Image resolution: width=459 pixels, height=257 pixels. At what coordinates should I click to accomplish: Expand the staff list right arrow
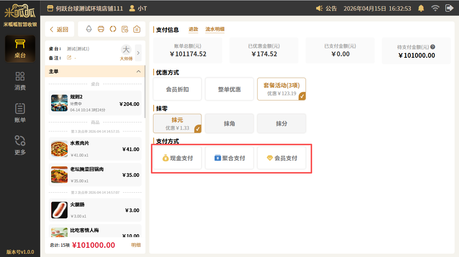click(138, 53)
